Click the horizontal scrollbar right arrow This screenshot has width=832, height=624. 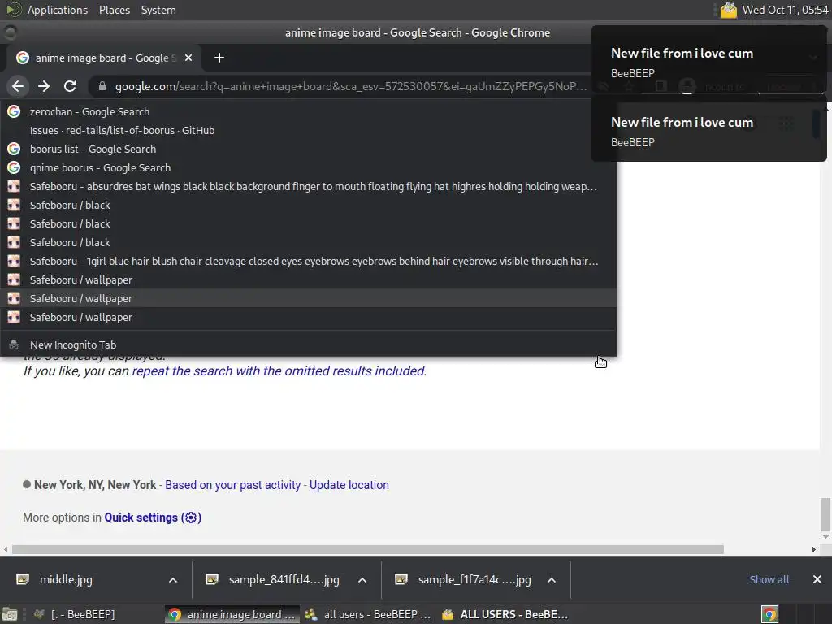click(x=814, y=550)
